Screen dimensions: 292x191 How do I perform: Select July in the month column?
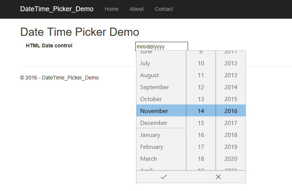pos(161,63)
